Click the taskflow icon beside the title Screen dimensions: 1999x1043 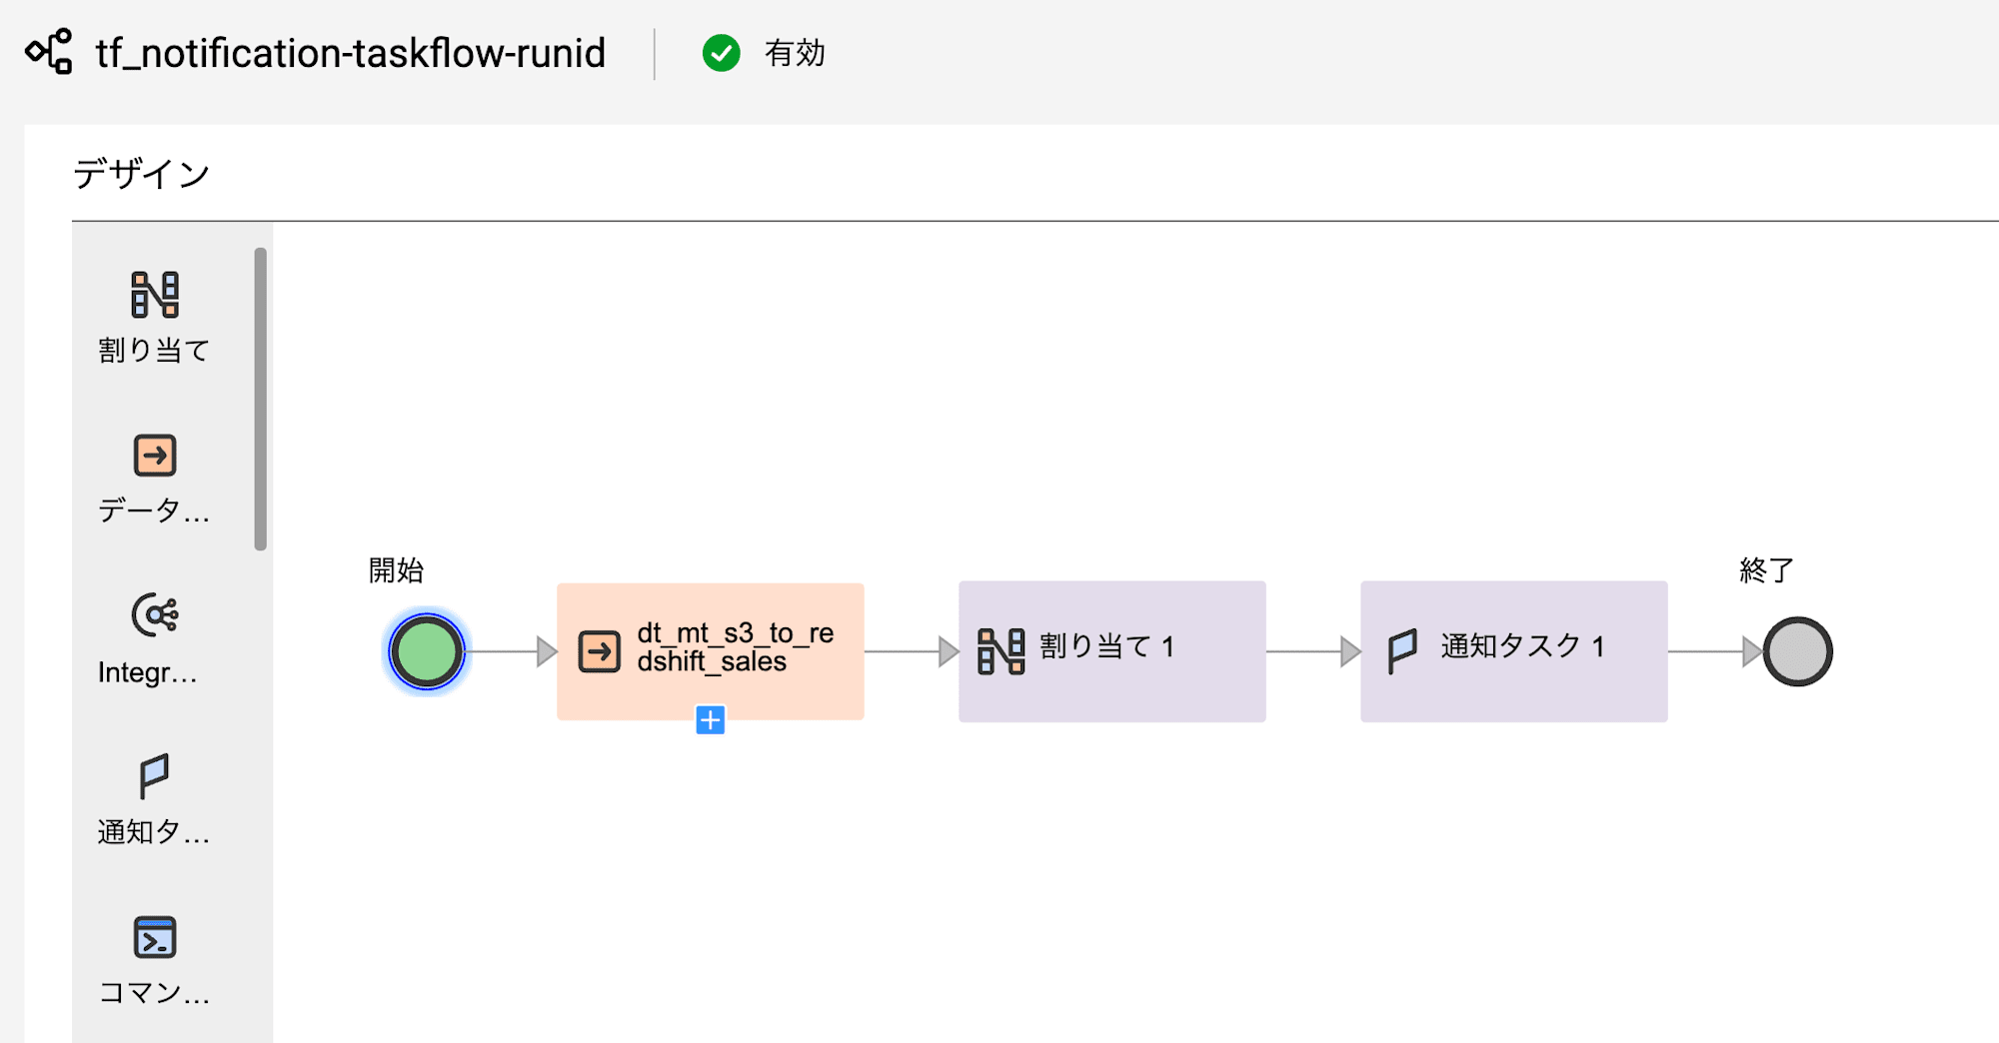pyautogui.click(x=49, y=52)
